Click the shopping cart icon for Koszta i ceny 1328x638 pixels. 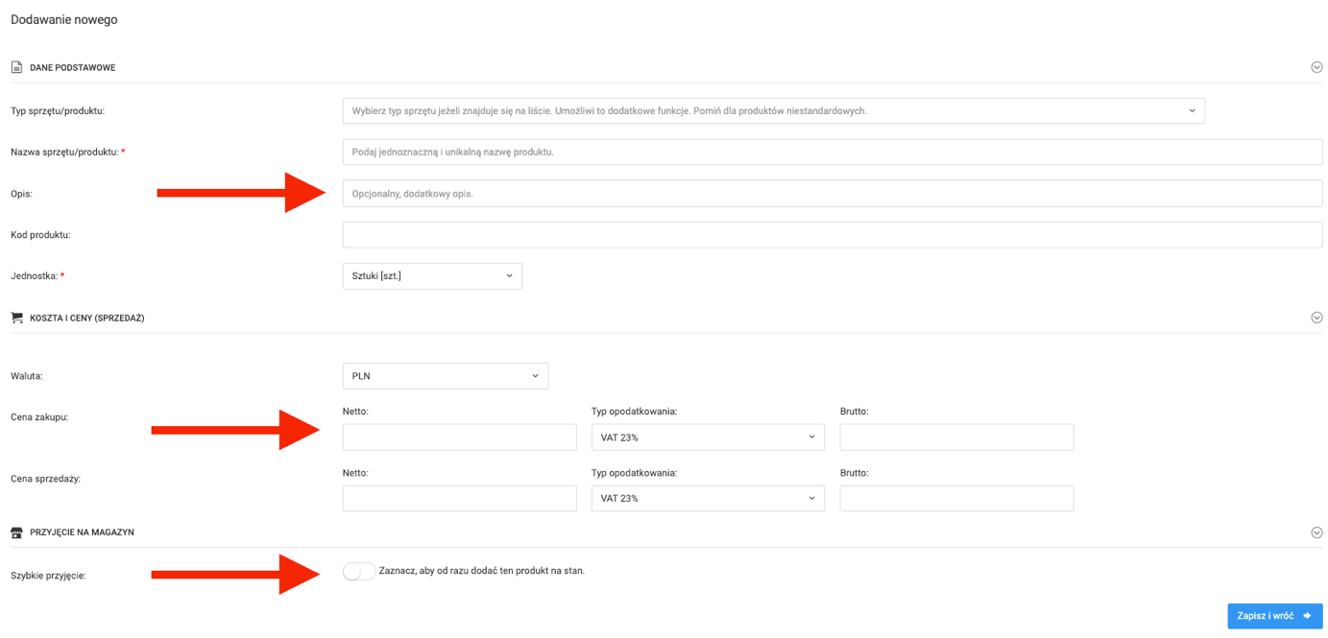tap(16, 318)
